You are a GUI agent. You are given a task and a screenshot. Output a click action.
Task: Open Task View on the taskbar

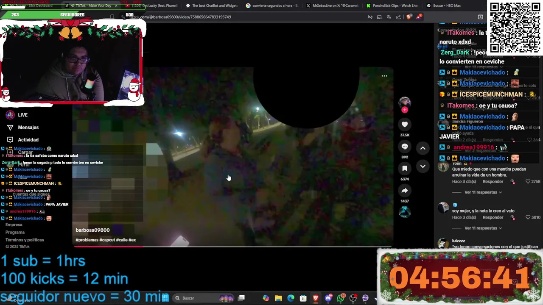[241, 298]
